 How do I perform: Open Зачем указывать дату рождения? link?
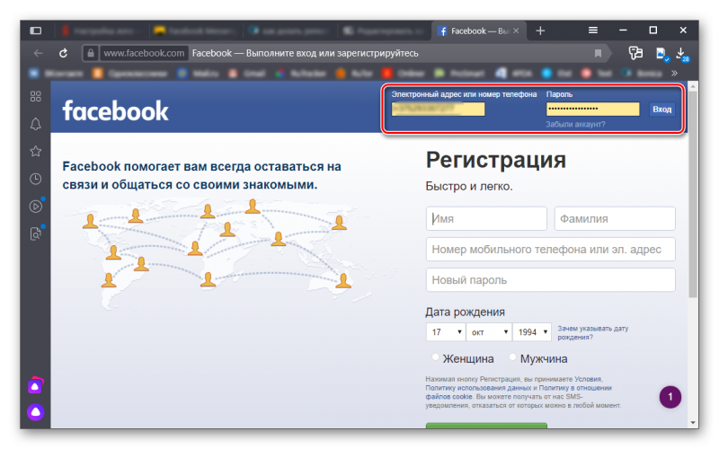click(x=592, y=332)
